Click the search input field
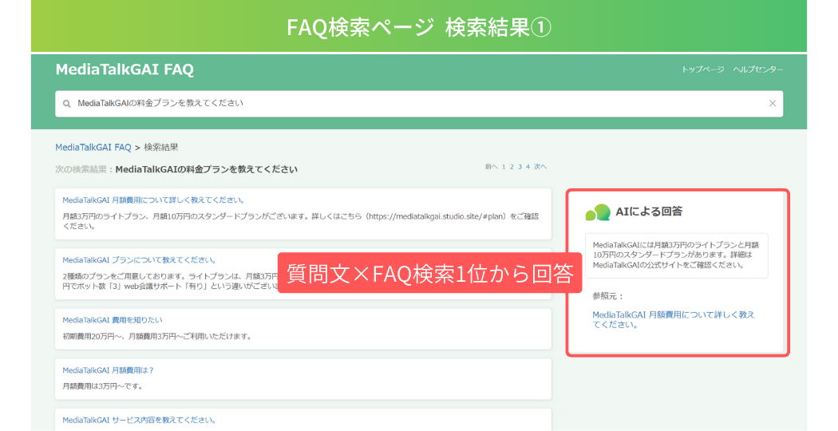This screenshot has height=431, width=838. [419, 104]
